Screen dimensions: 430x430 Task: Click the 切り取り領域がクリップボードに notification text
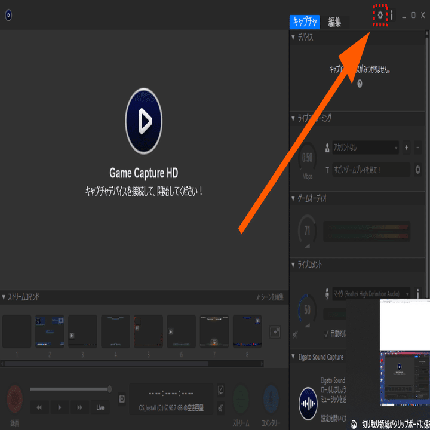(x=396, y=424)
